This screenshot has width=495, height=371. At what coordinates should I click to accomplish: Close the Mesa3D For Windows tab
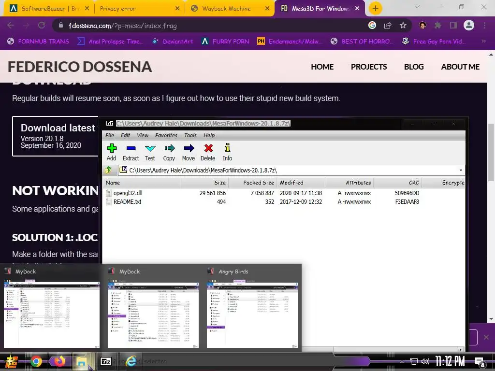pos(357,9)
